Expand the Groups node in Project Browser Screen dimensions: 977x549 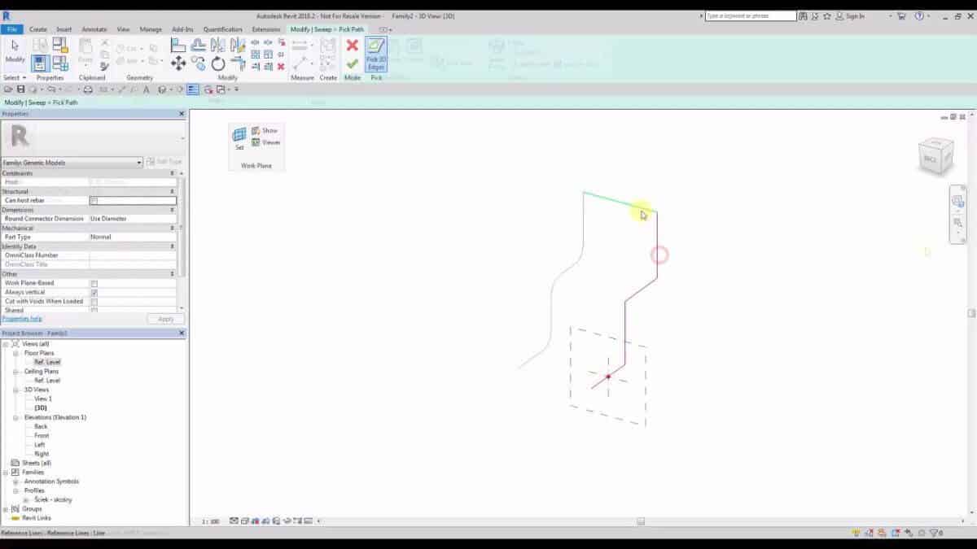[x=7, y=508]
